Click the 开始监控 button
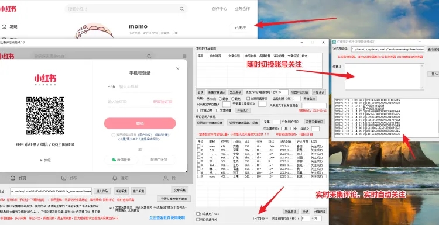 point(309,98)
